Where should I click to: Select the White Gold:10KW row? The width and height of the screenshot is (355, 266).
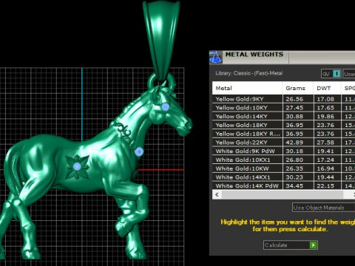(x=283, y=168)
